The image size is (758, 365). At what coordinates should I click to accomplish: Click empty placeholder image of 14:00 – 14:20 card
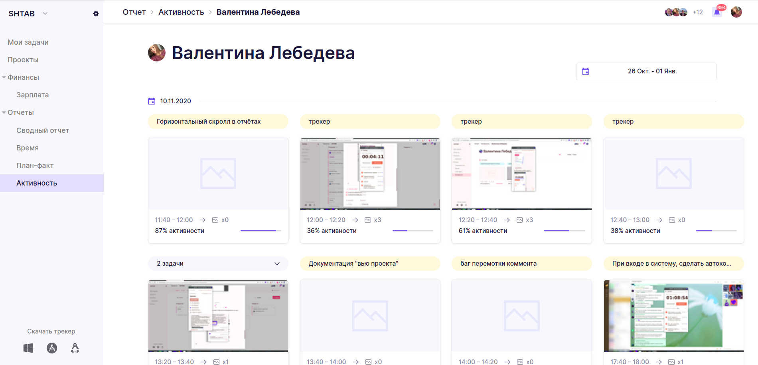coord(521,316)
